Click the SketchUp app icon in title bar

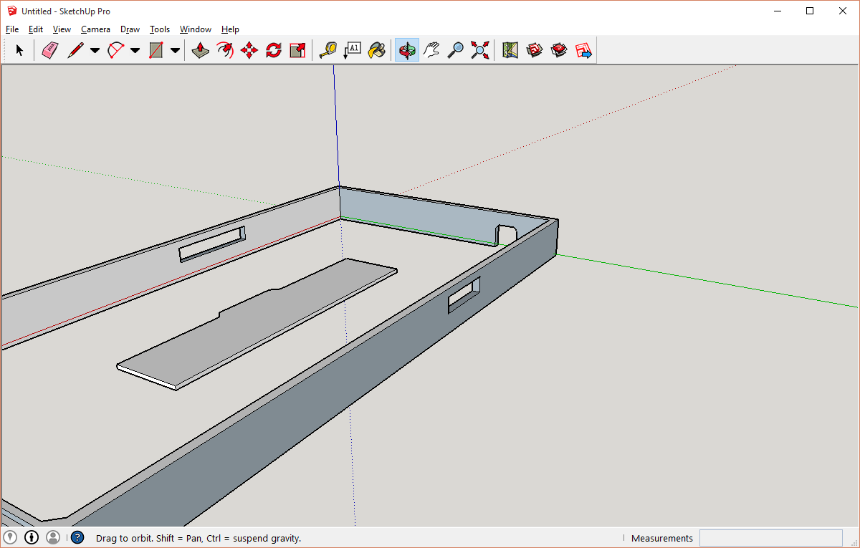click(11, 11)
